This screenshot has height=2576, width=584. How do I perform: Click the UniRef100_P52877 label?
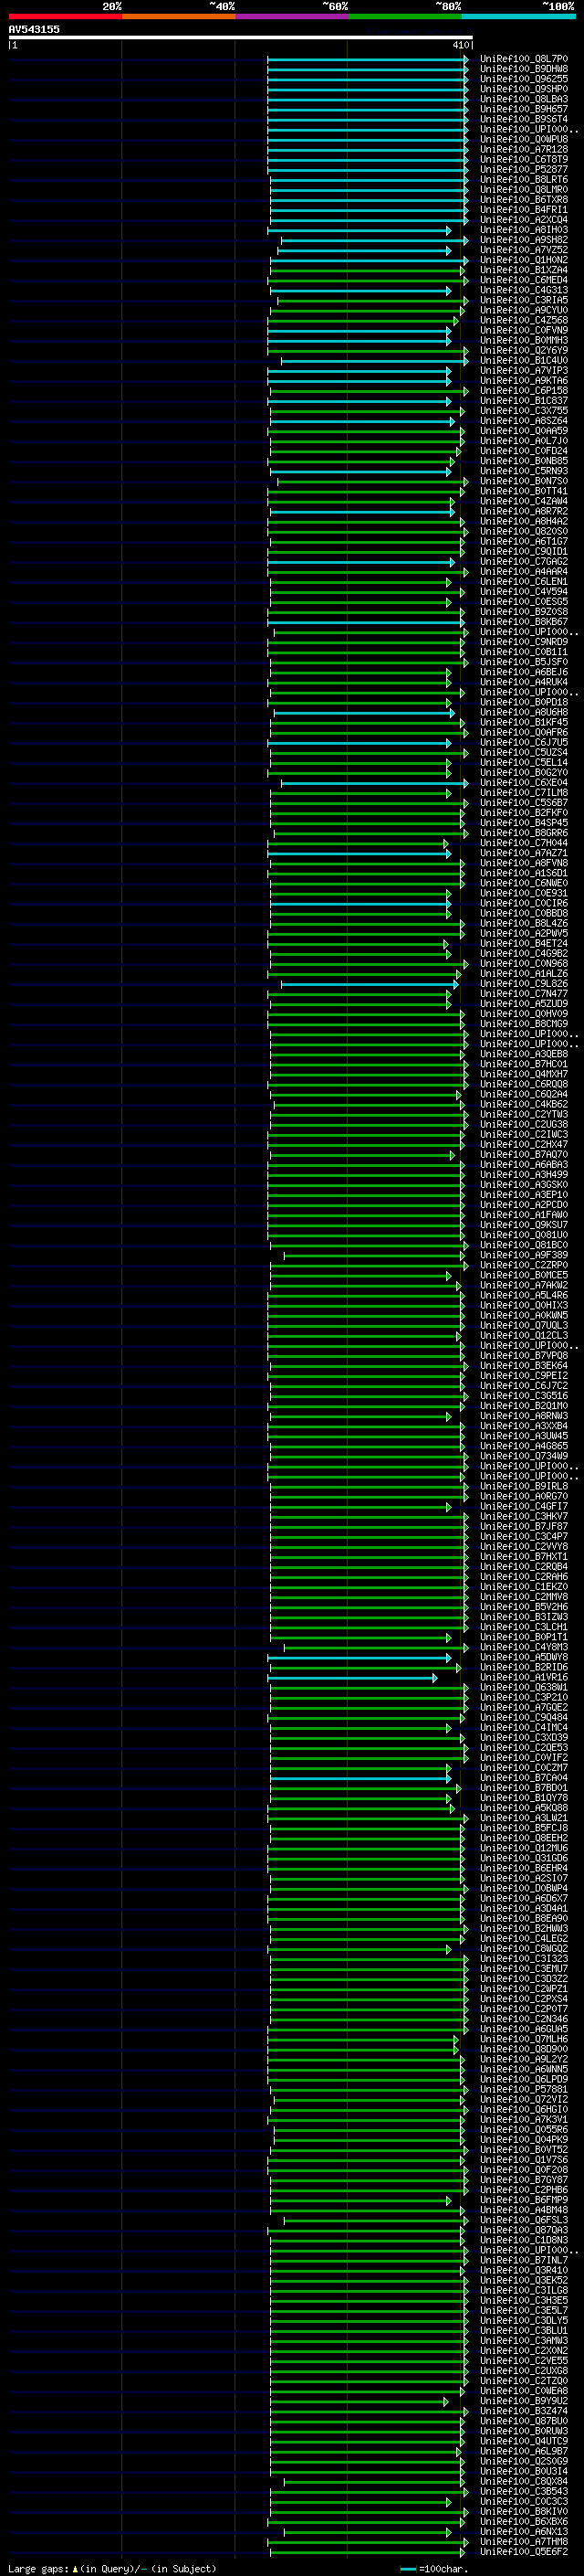[524, 169]
